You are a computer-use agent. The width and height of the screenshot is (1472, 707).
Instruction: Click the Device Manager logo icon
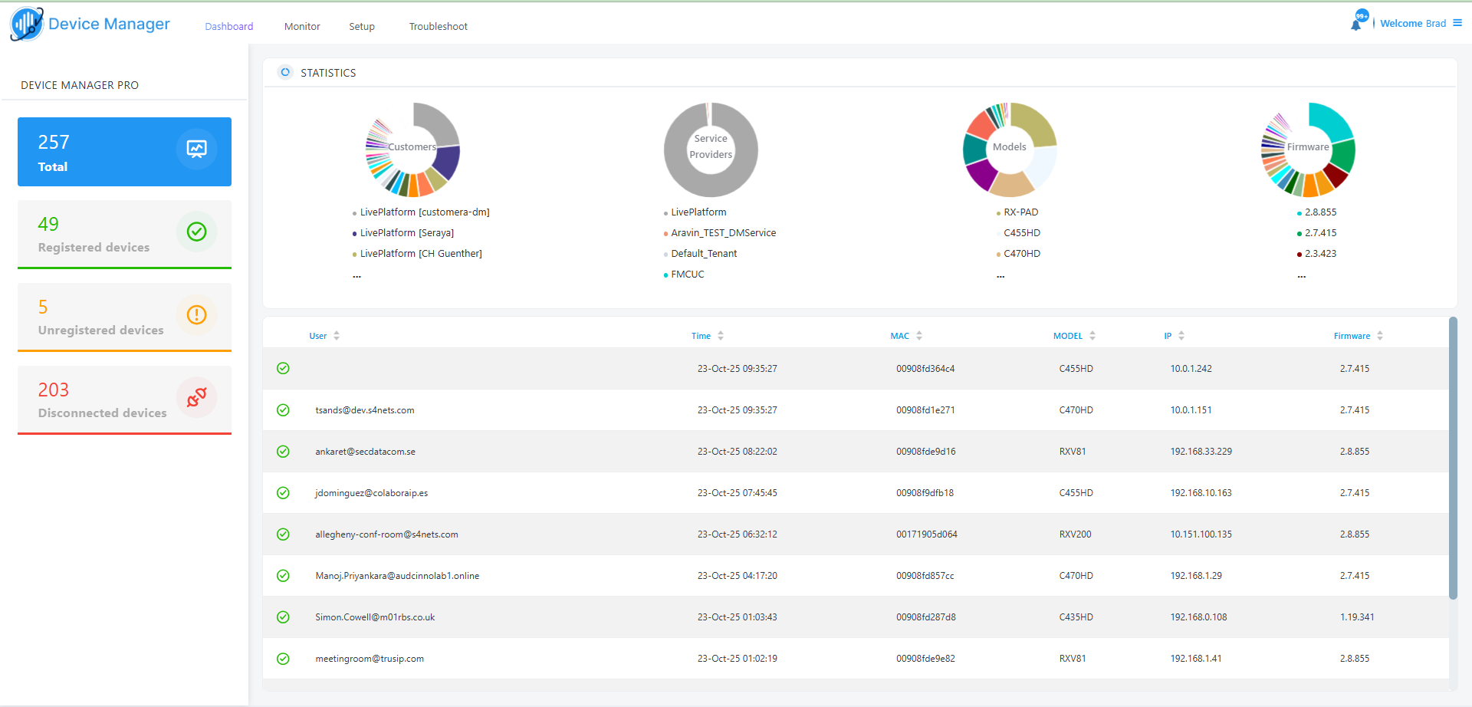(27, 24)
